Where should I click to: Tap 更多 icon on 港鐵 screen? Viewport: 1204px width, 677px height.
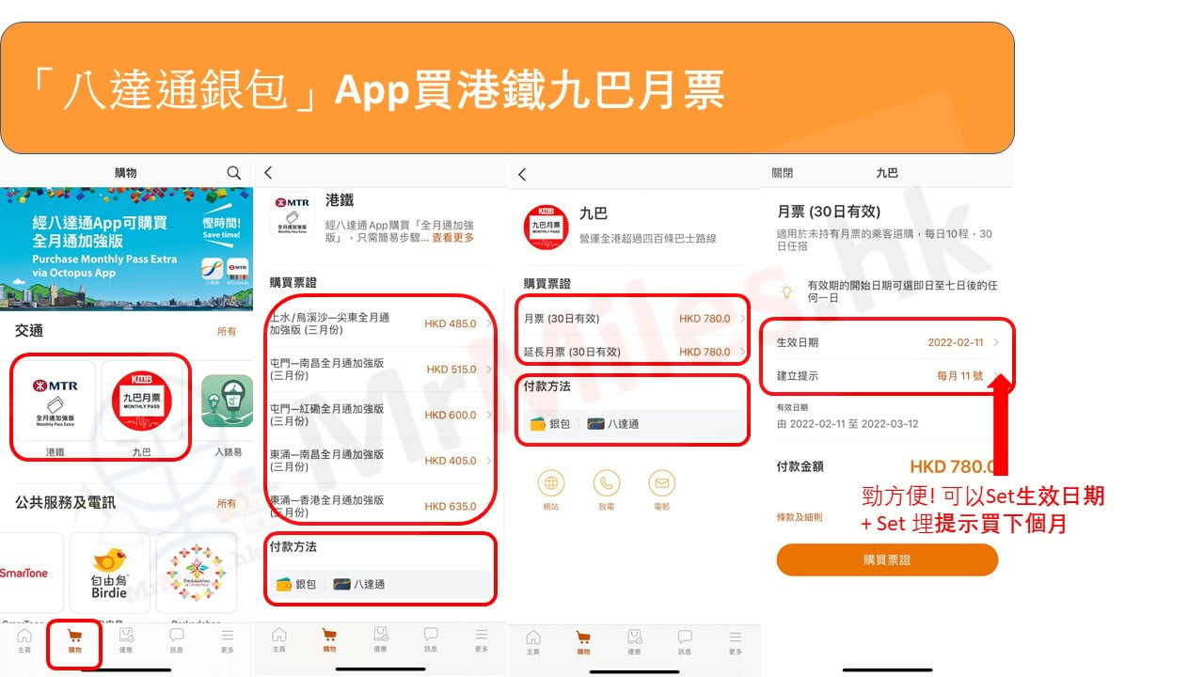[x=482, y=639]
